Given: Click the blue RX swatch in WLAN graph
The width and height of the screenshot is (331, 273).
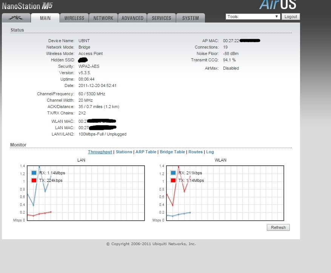Looking at the screenshot, I should [173, 173].
